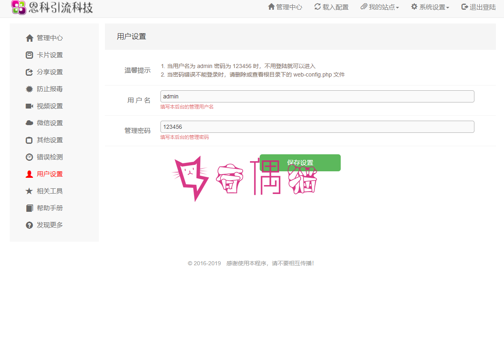Click the refresh icon for 载入配置
Image resolution: width=504 pixels, height=358 pixels.
point(318,7)
